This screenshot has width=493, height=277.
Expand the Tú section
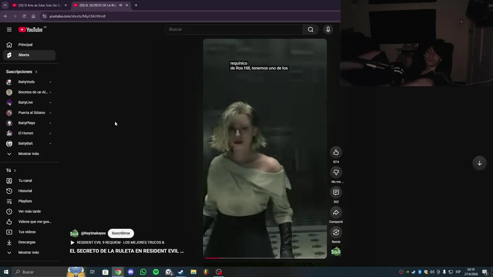(x=11, y=170)
